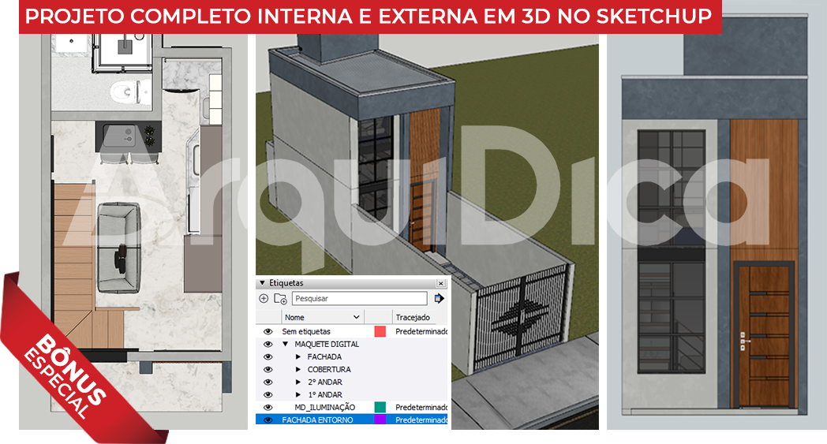Select the FACHADA ENTORNO tag name
The image size is (827, 444).
point(317,420)
